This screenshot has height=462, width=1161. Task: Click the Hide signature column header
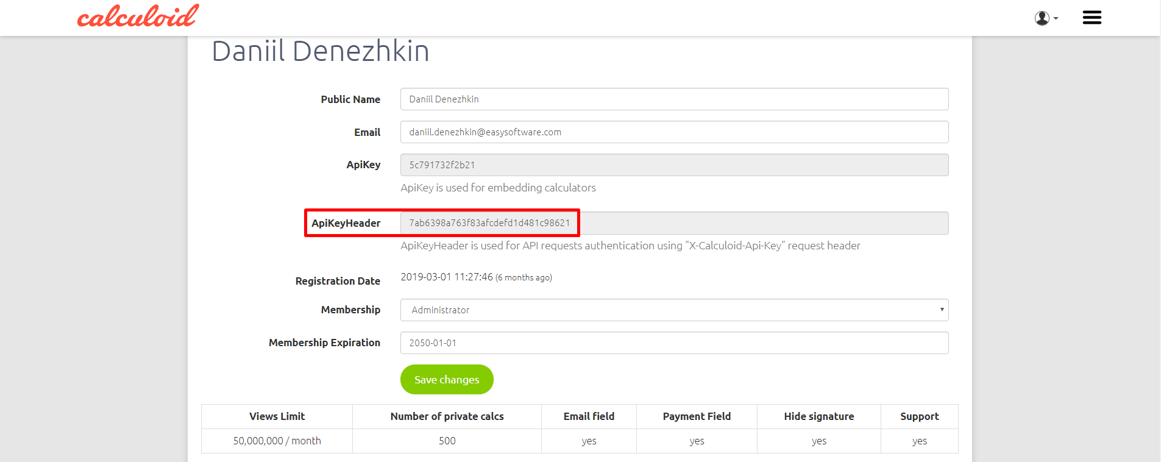[x=818, y=417]
